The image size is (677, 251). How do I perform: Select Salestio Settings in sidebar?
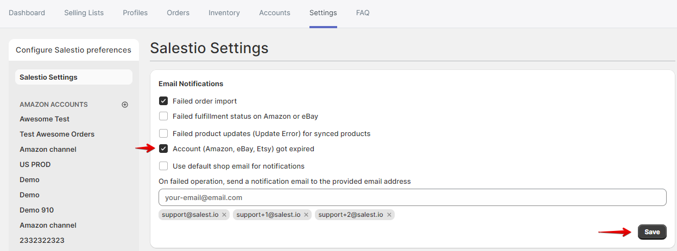pos(74,77)
